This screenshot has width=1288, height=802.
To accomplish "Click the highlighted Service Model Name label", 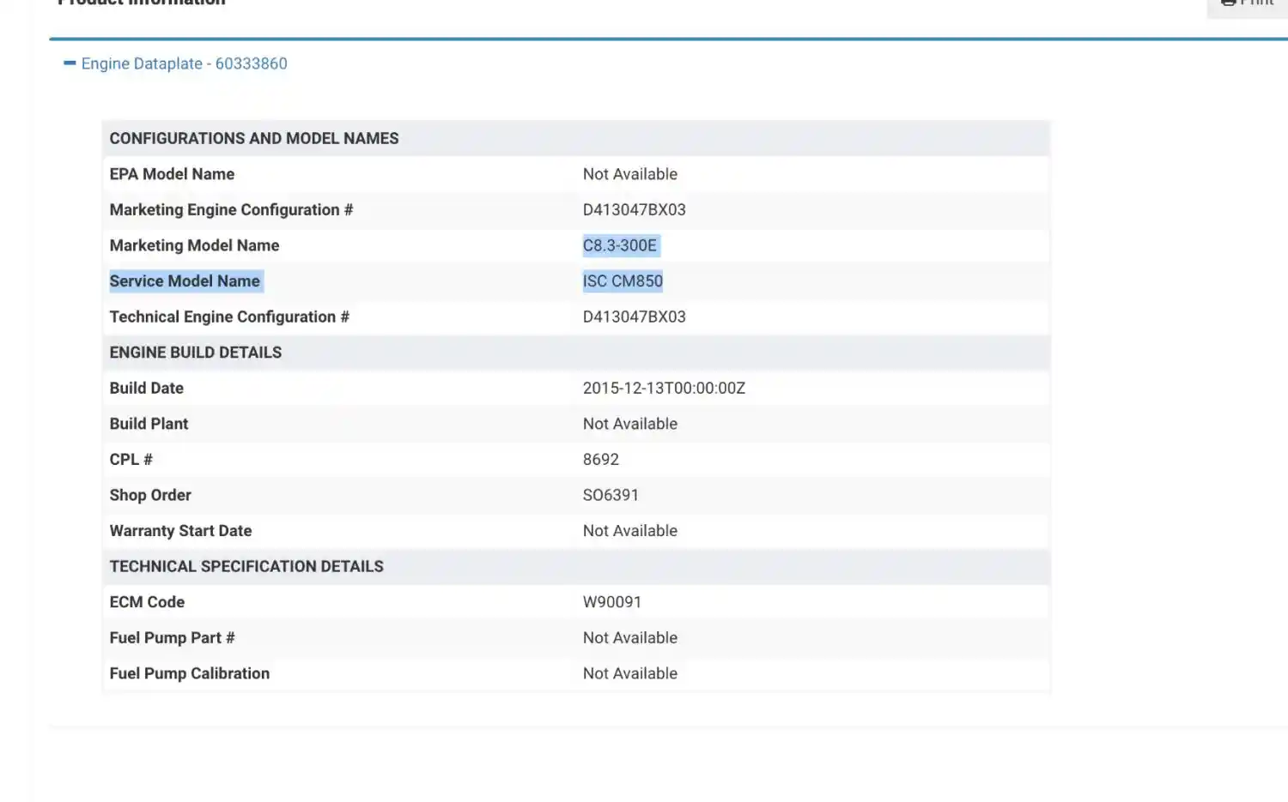I will (x=185, y=281).
